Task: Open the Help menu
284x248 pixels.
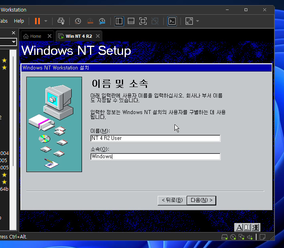Action: [19, 21]
